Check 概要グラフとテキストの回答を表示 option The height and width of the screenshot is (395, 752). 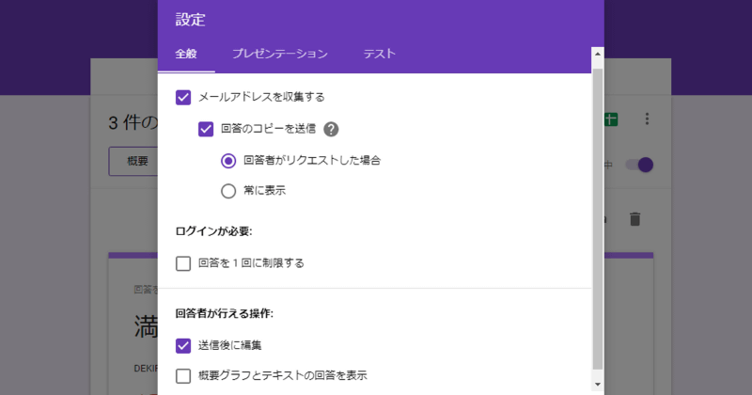(183, 375)
